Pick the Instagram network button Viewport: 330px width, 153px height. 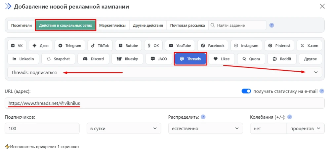pyautogui.click(x=246, y=46)
